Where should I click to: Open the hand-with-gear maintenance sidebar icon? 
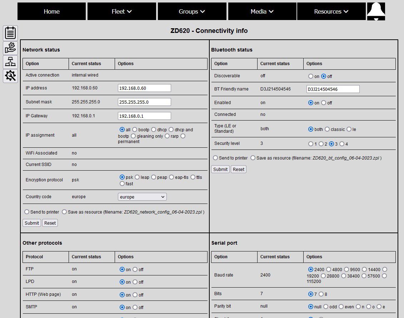point(10,48)
